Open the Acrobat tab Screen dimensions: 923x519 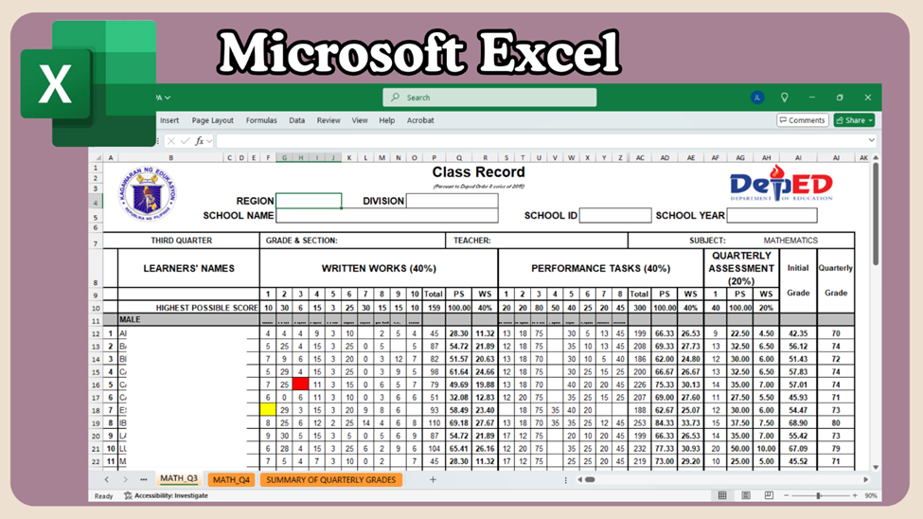[420, 120]
